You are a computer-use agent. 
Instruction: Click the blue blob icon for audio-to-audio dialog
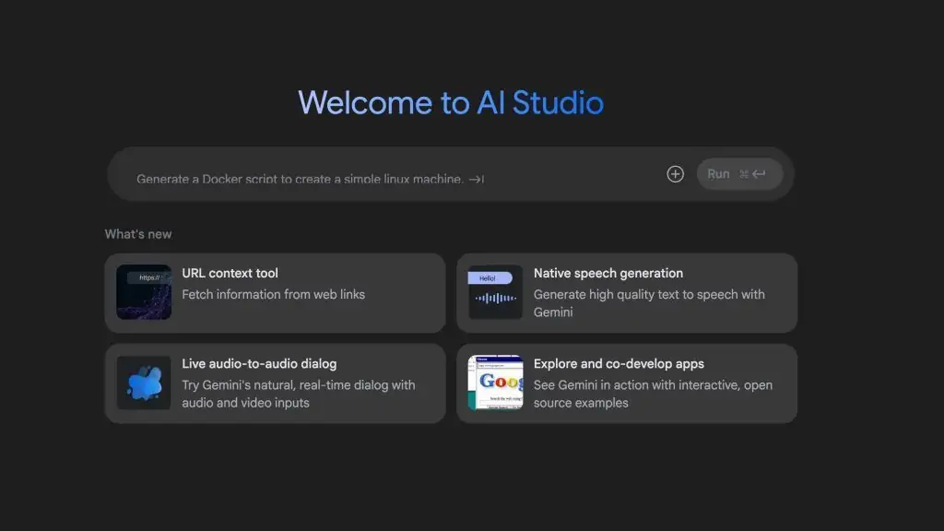(x=143, y=383)
